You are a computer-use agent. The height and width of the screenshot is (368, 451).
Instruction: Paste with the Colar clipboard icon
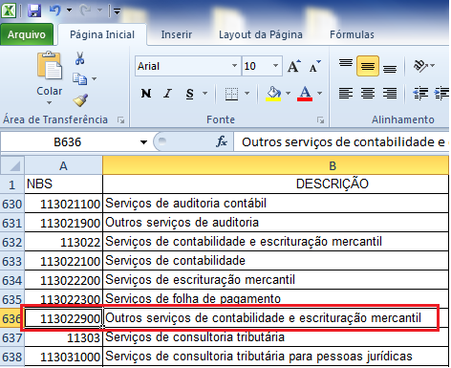[x=50, y=66]
